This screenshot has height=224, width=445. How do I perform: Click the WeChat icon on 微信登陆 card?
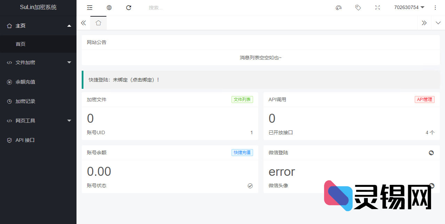click(x=431, y=153)
